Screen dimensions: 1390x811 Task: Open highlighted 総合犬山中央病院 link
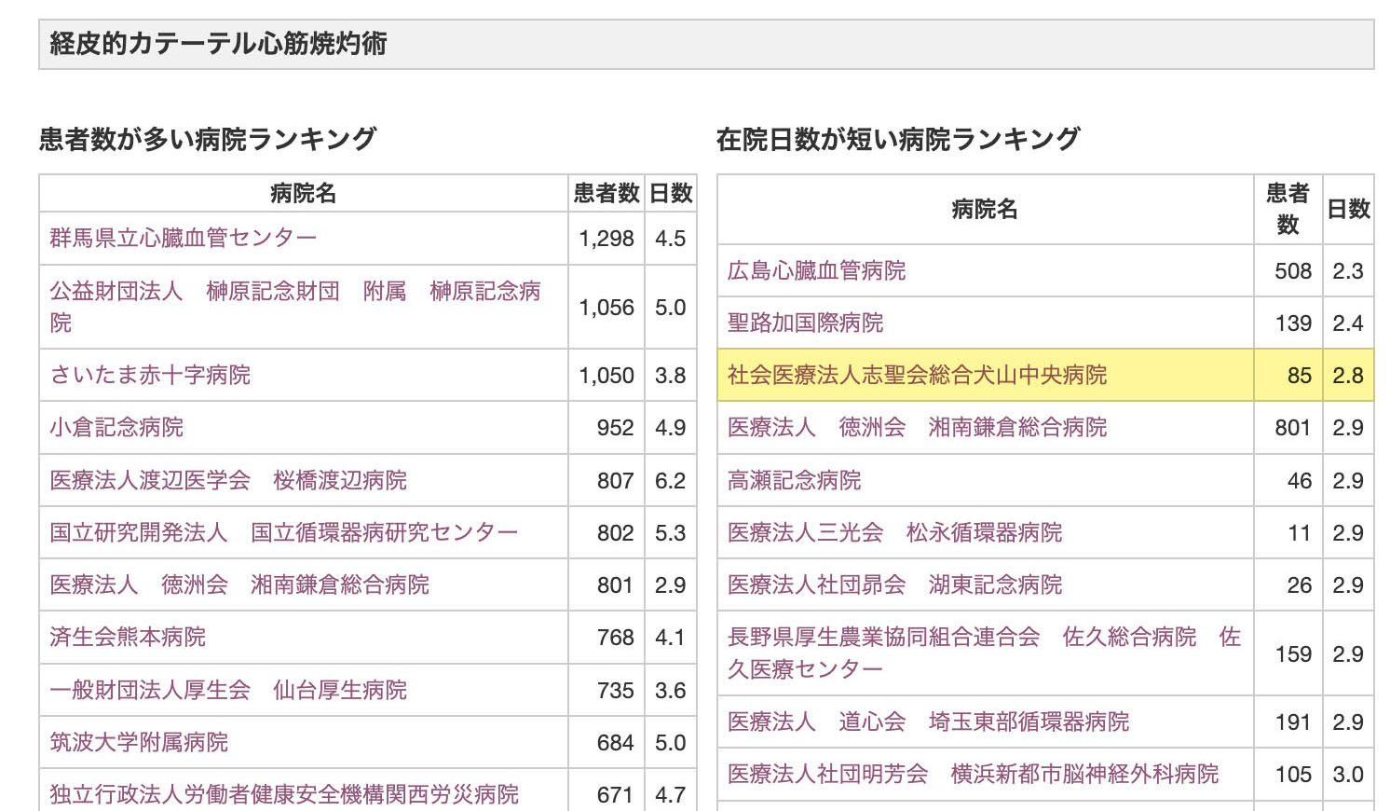[917, 375]
